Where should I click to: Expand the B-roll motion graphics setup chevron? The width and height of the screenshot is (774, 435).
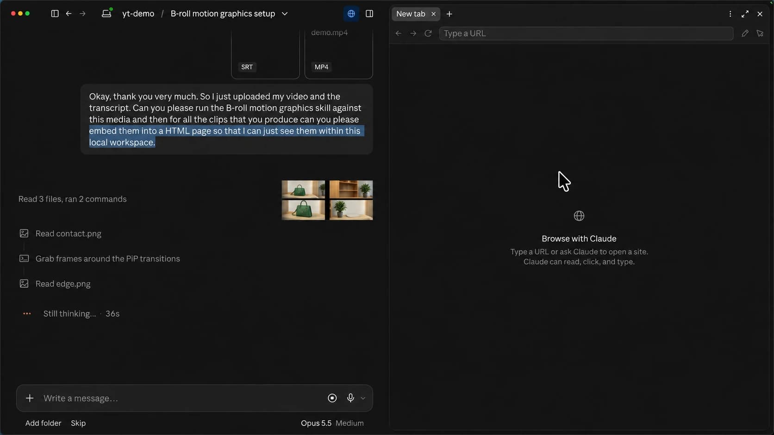(x=285, y=14)
